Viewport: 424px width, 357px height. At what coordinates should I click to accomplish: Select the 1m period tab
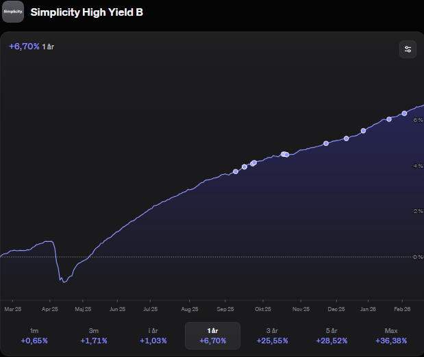tap(34, 336)
